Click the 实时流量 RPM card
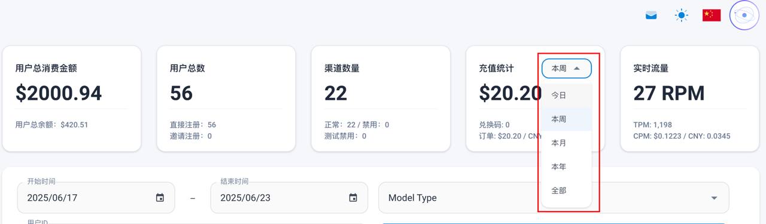Viewport: 766px width, 224px height. pos(689,99)
